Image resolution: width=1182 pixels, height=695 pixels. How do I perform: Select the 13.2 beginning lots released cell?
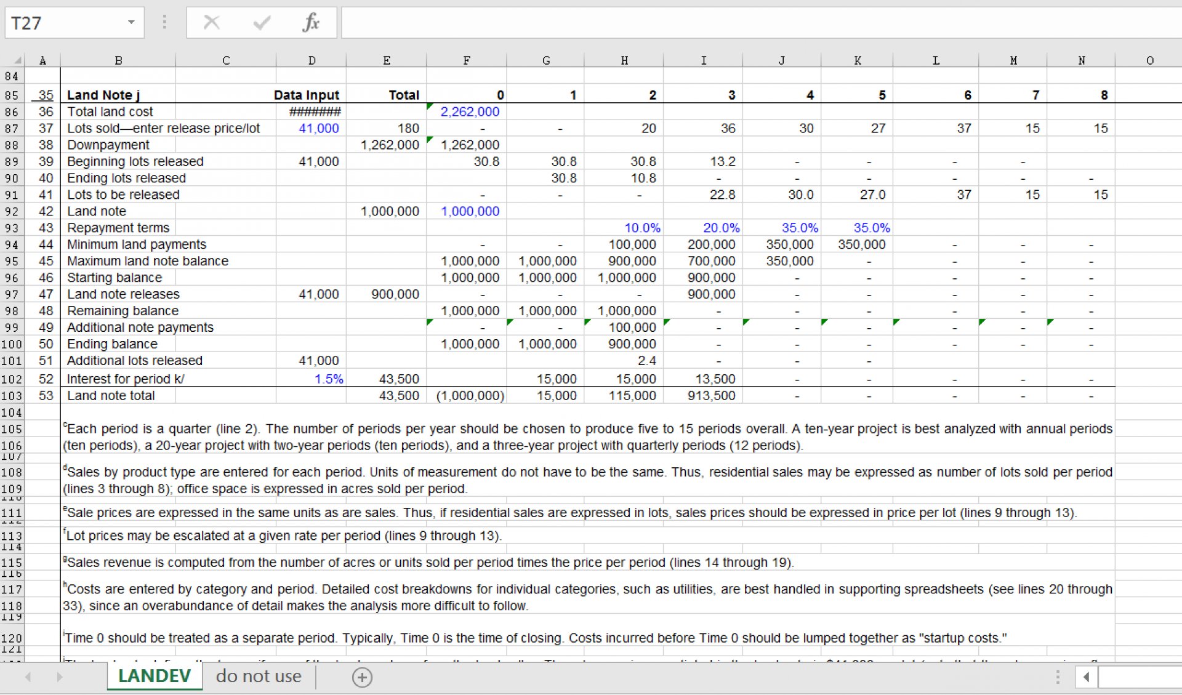pos(703,161)
